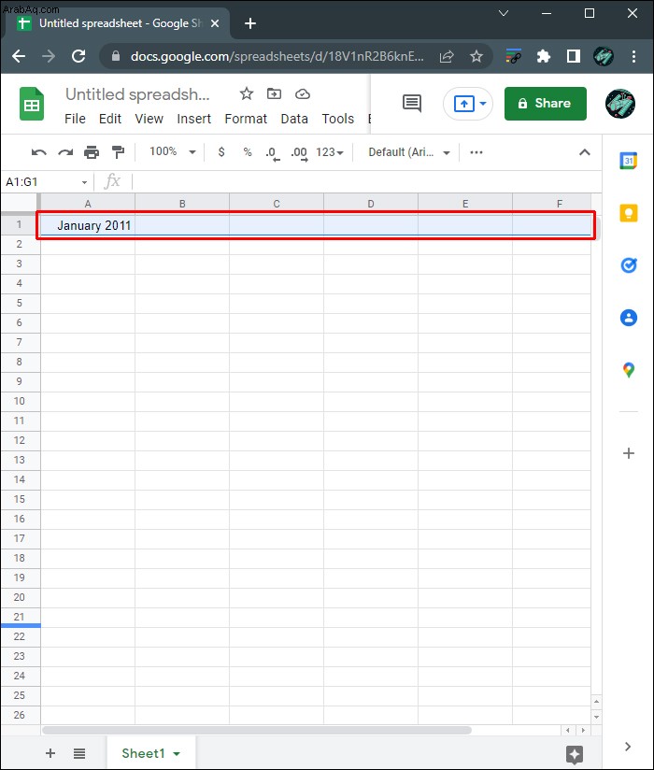Format as percent
The height and width of the screenshot is (770, 654).
coord(248,152)
